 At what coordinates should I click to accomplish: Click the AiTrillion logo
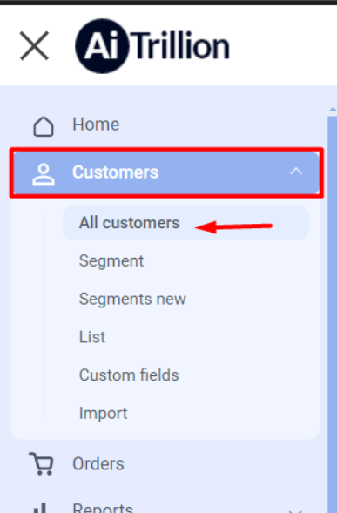pos(152,46)
